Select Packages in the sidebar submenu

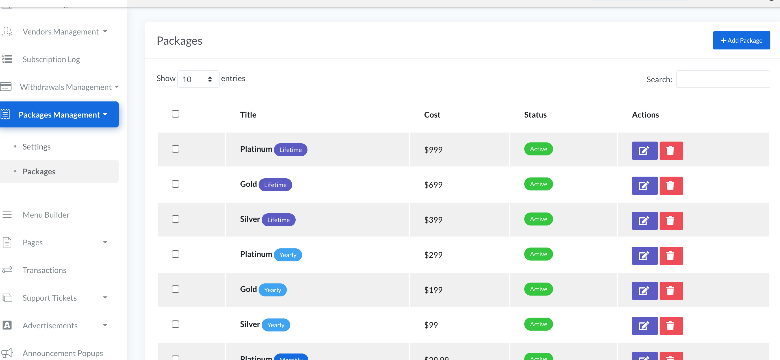coord(39,171)
